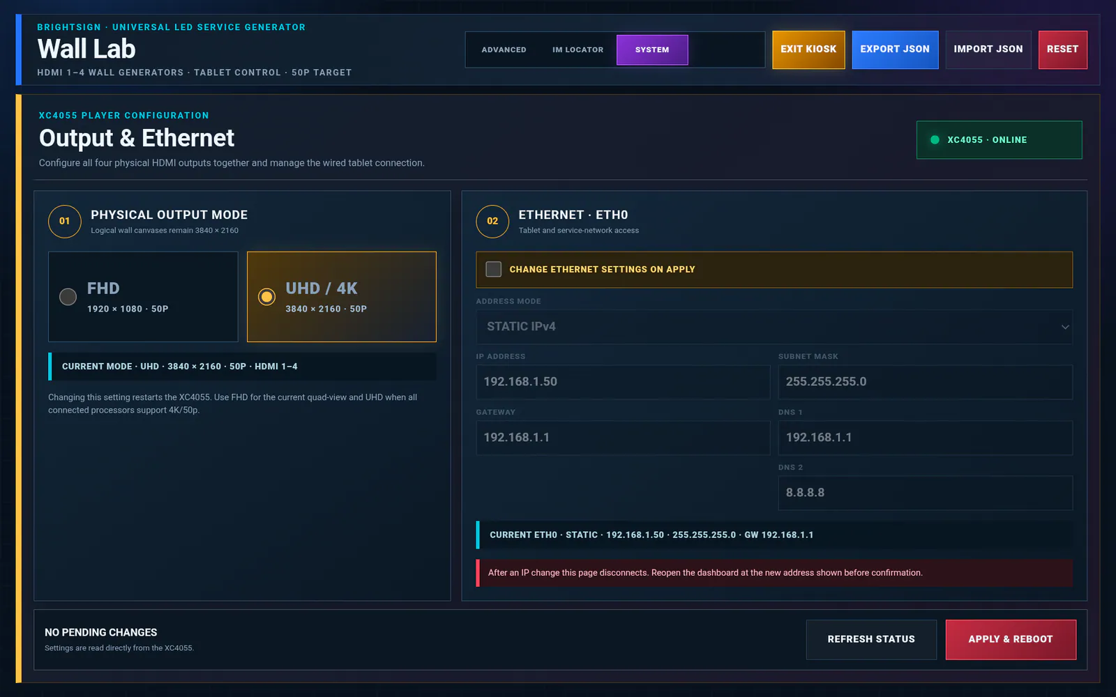
Task: Click Refresh Status button
Action: [871, 639]
